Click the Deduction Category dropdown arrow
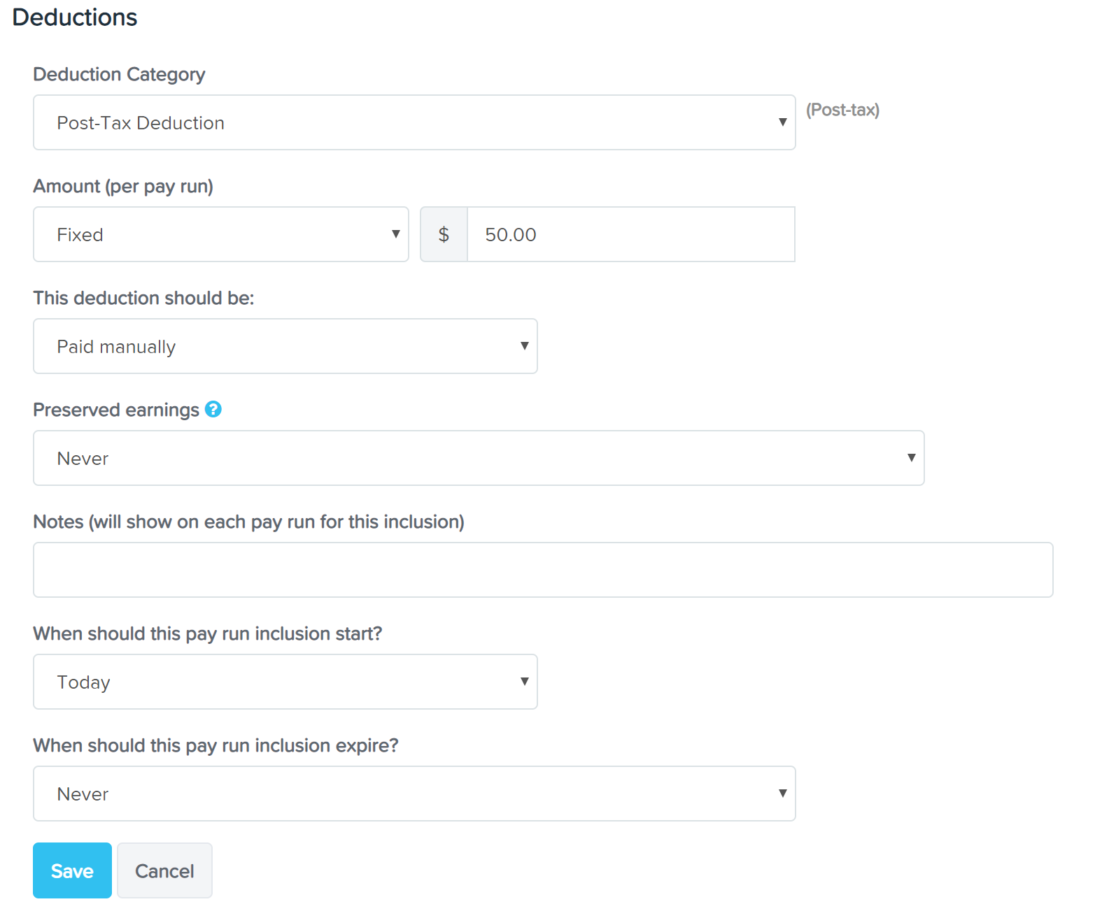Image resolution: width=1109 pixels, height=918 pixels. click(782, 122)
